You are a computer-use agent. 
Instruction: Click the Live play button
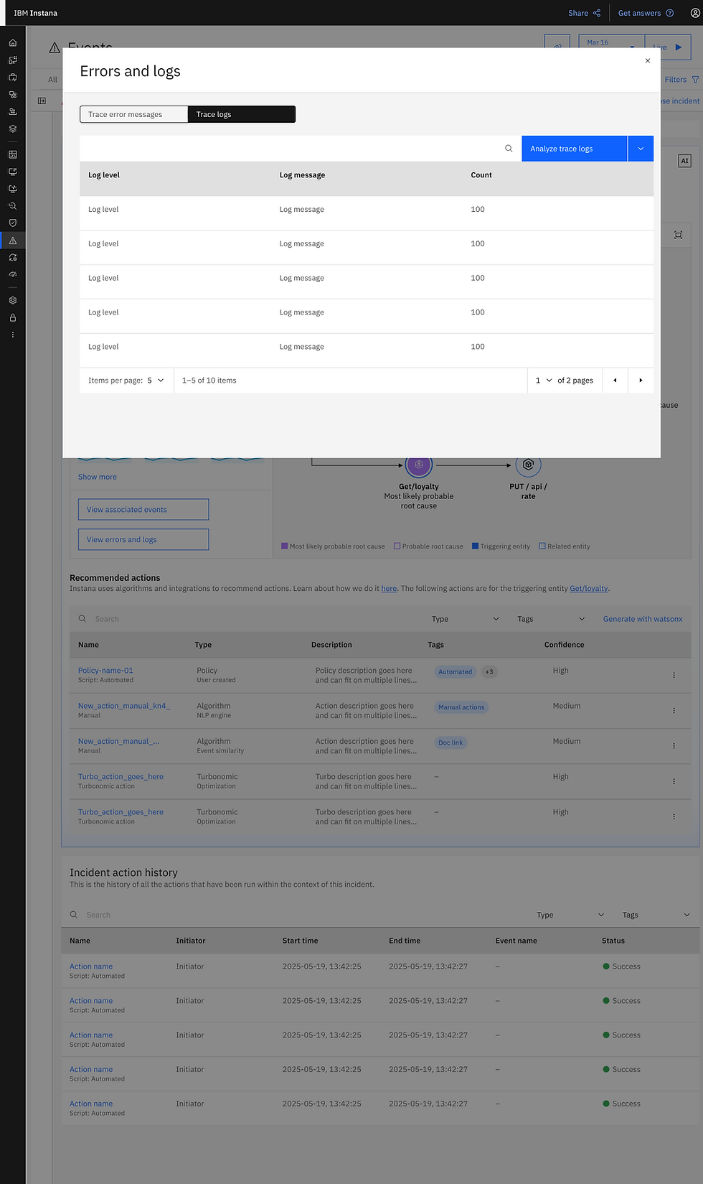669,47
